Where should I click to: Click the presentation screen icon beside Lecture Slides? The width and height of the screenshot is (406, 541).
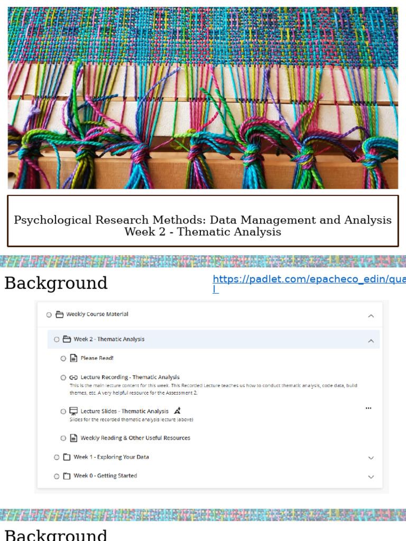click(73, 411)
